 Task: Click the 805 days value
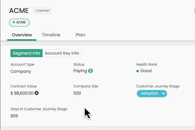tap(14, 116)
